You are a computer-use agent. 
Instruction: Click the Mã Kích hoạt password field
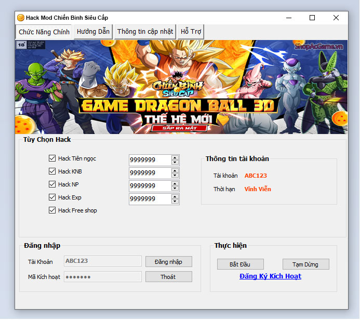point(103,277)
